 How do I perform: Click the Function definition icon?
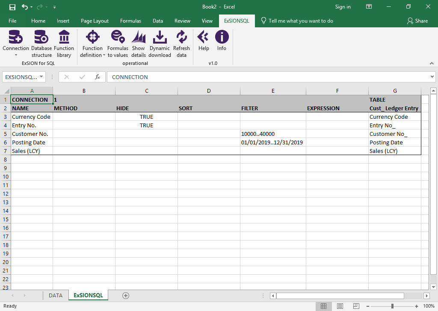92,37
